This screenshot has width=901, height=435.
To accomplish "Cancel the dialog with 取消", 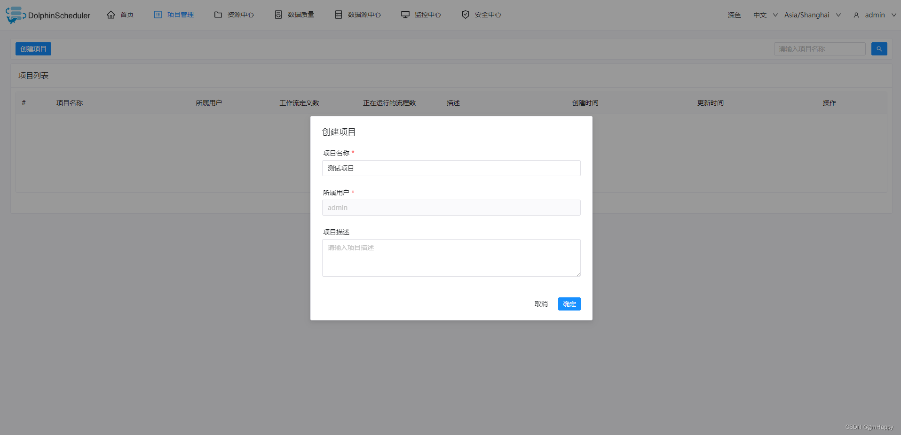I will 541,304.
